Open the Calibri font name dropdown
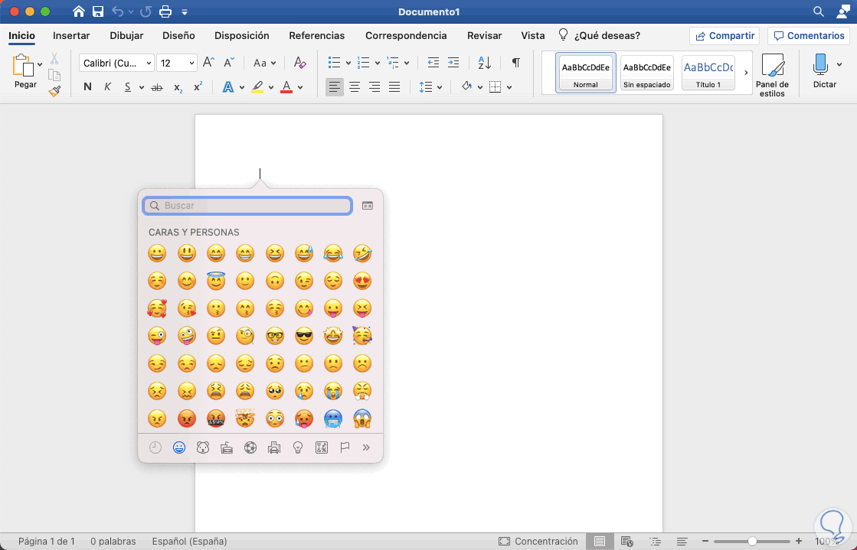This screenshot has width=857, height=550. [116, 63]
